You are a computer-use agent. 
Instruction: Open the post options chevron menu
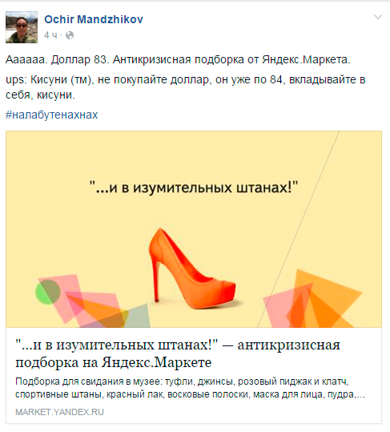click(378, 17)
